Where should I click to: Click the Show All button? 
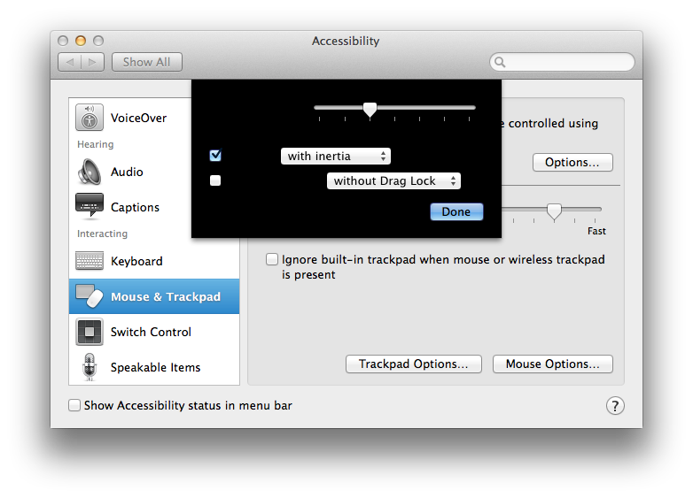click(147, 62)
